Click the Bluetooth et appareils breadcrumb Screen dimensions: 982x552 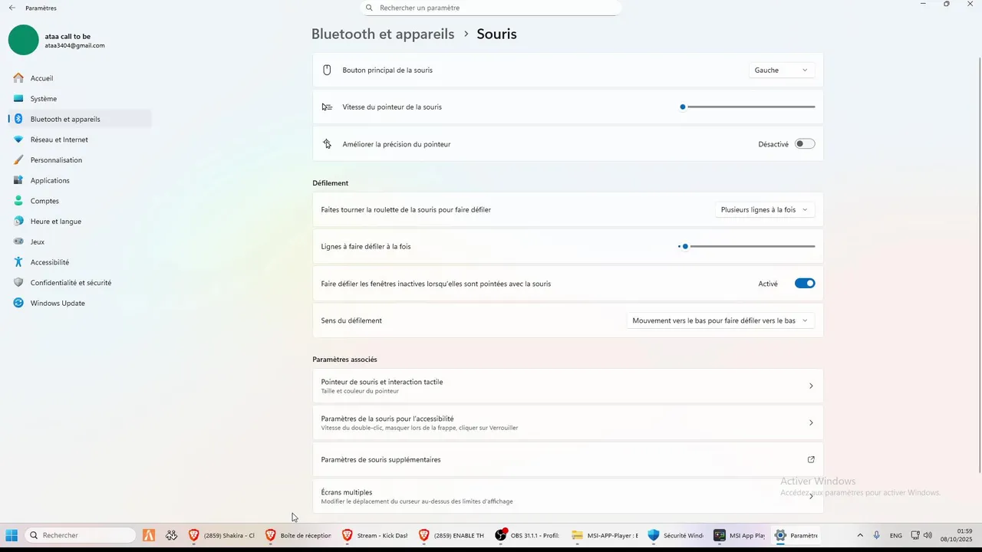[x=383, y=34]
